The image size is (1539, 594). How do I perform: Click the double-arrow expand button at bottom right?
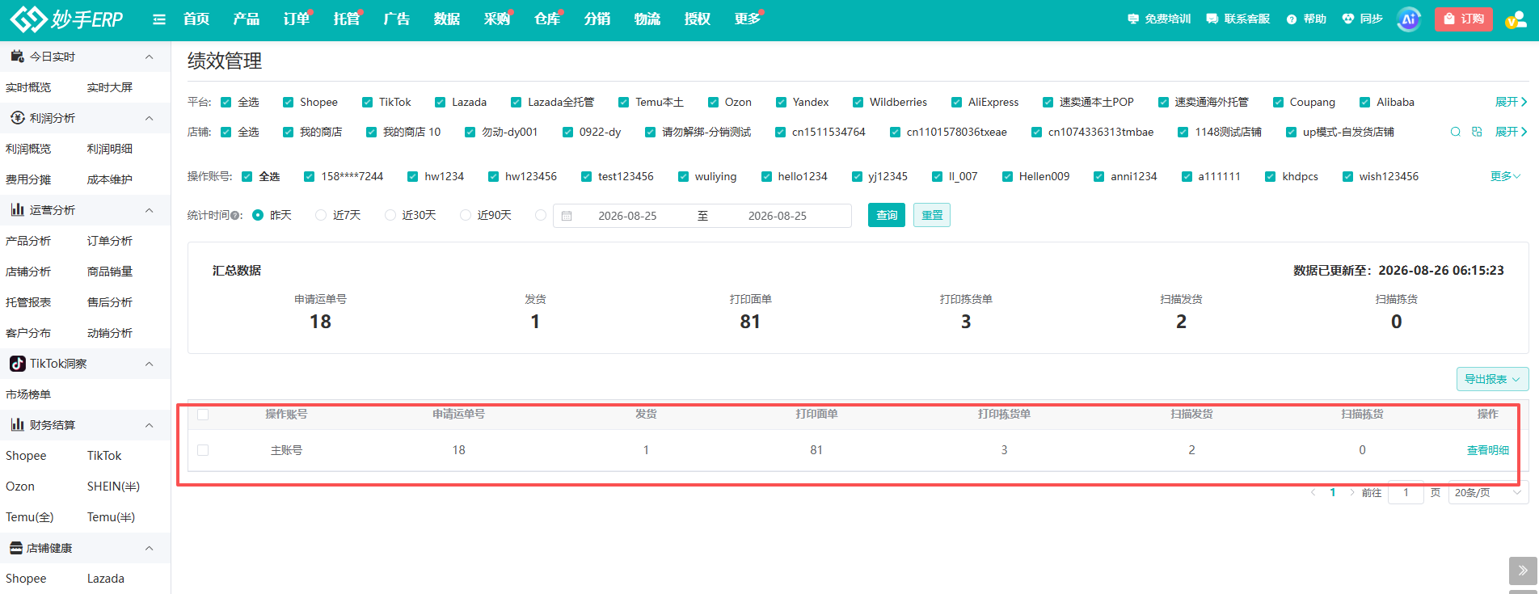pos(1523,571)
